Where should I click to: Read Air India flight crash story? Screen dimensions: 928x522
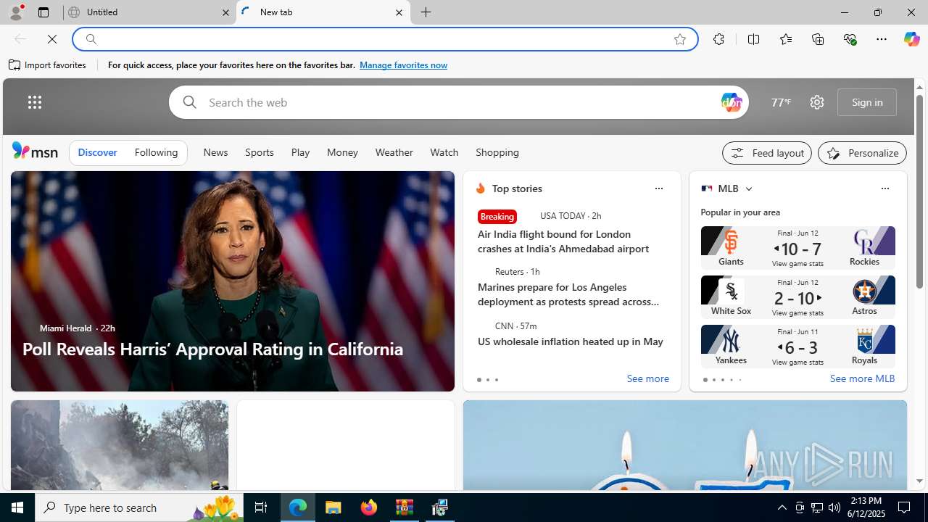tap(563, 241)
